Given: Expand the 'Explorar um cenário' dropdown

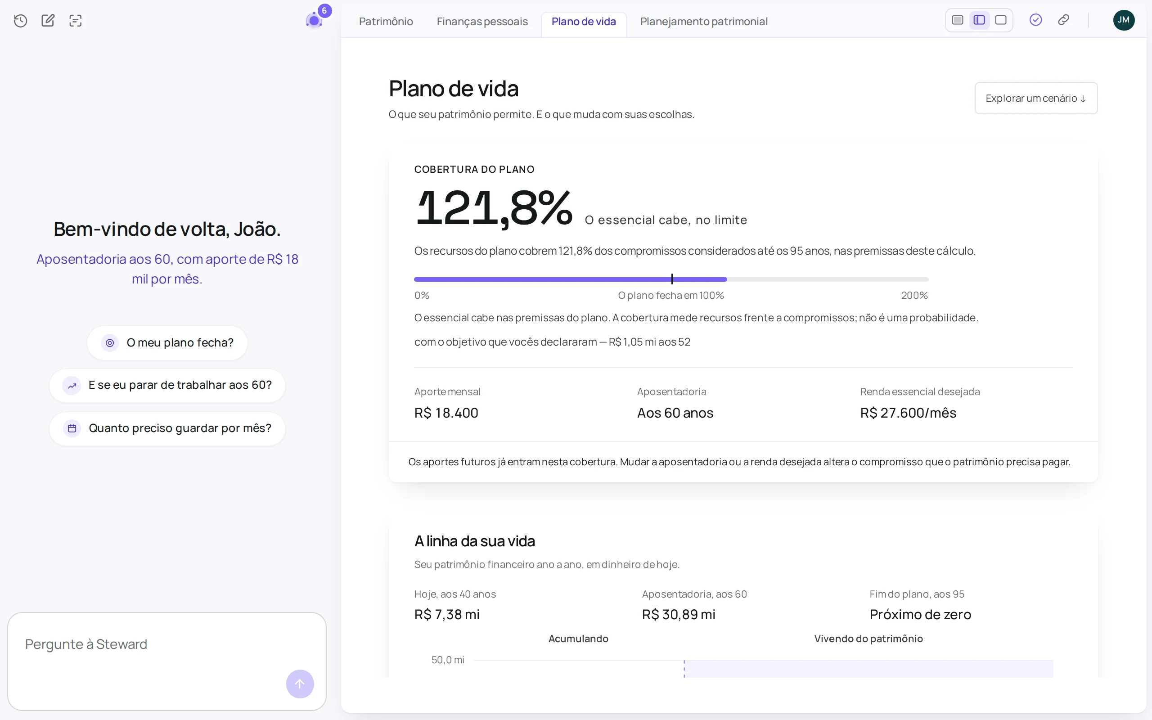Looking at the screenshot, I should (1036, 98).
